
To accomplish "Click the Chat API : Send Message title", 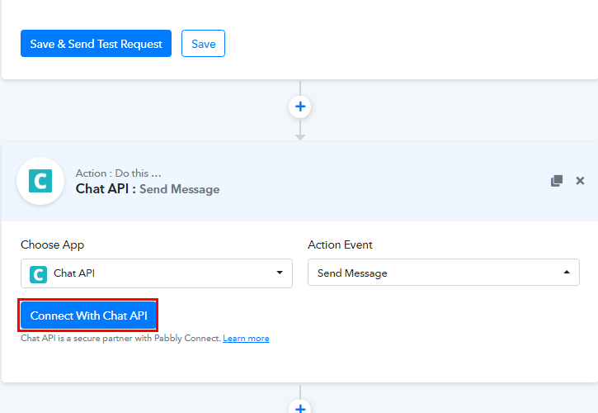I will pos(148,188).
